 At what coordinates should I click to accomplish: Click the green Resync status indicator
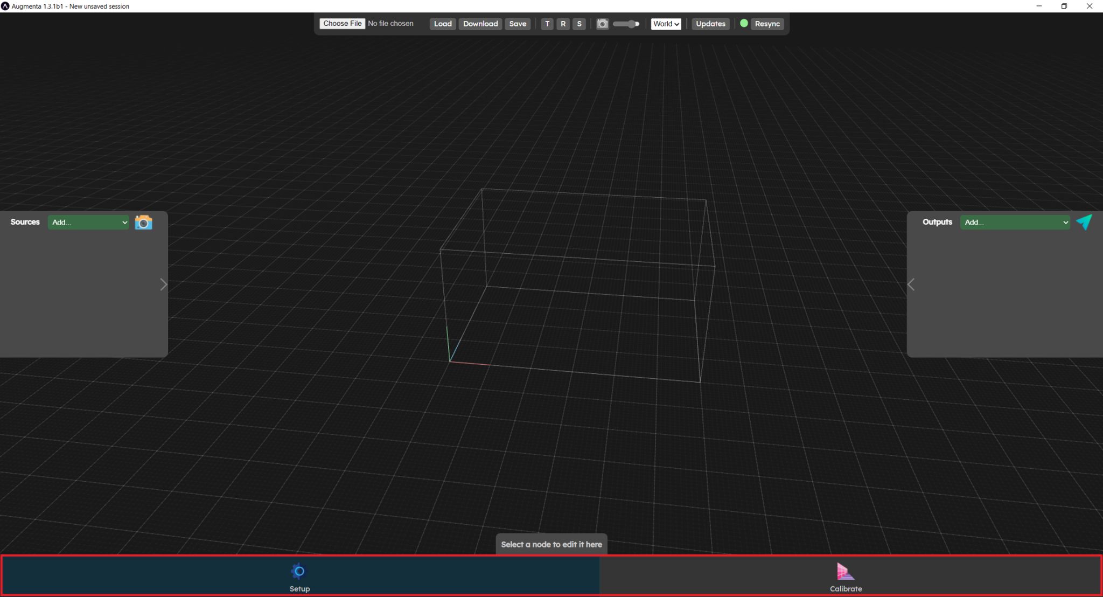click(x=744, y=23)
